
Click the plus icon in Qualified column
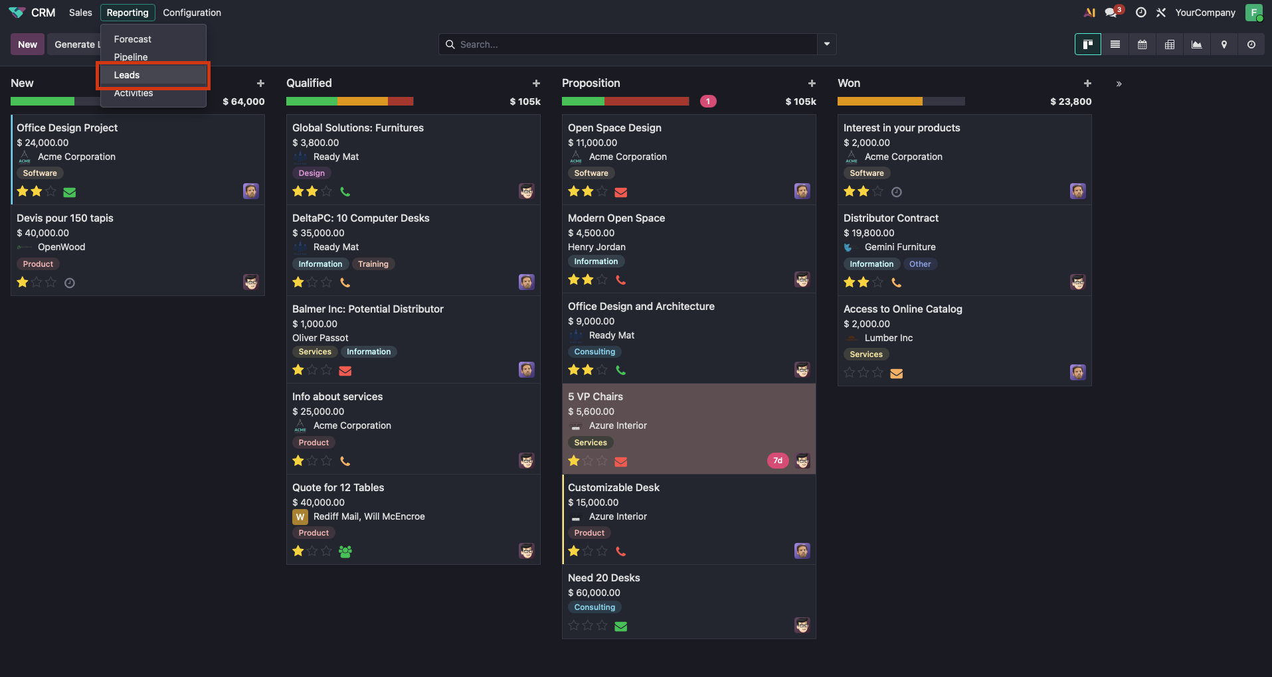pos(536,83)
